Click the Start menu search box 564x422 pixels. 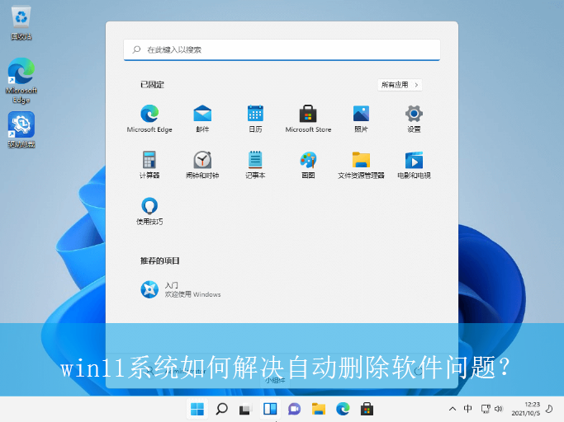(282, 49)
